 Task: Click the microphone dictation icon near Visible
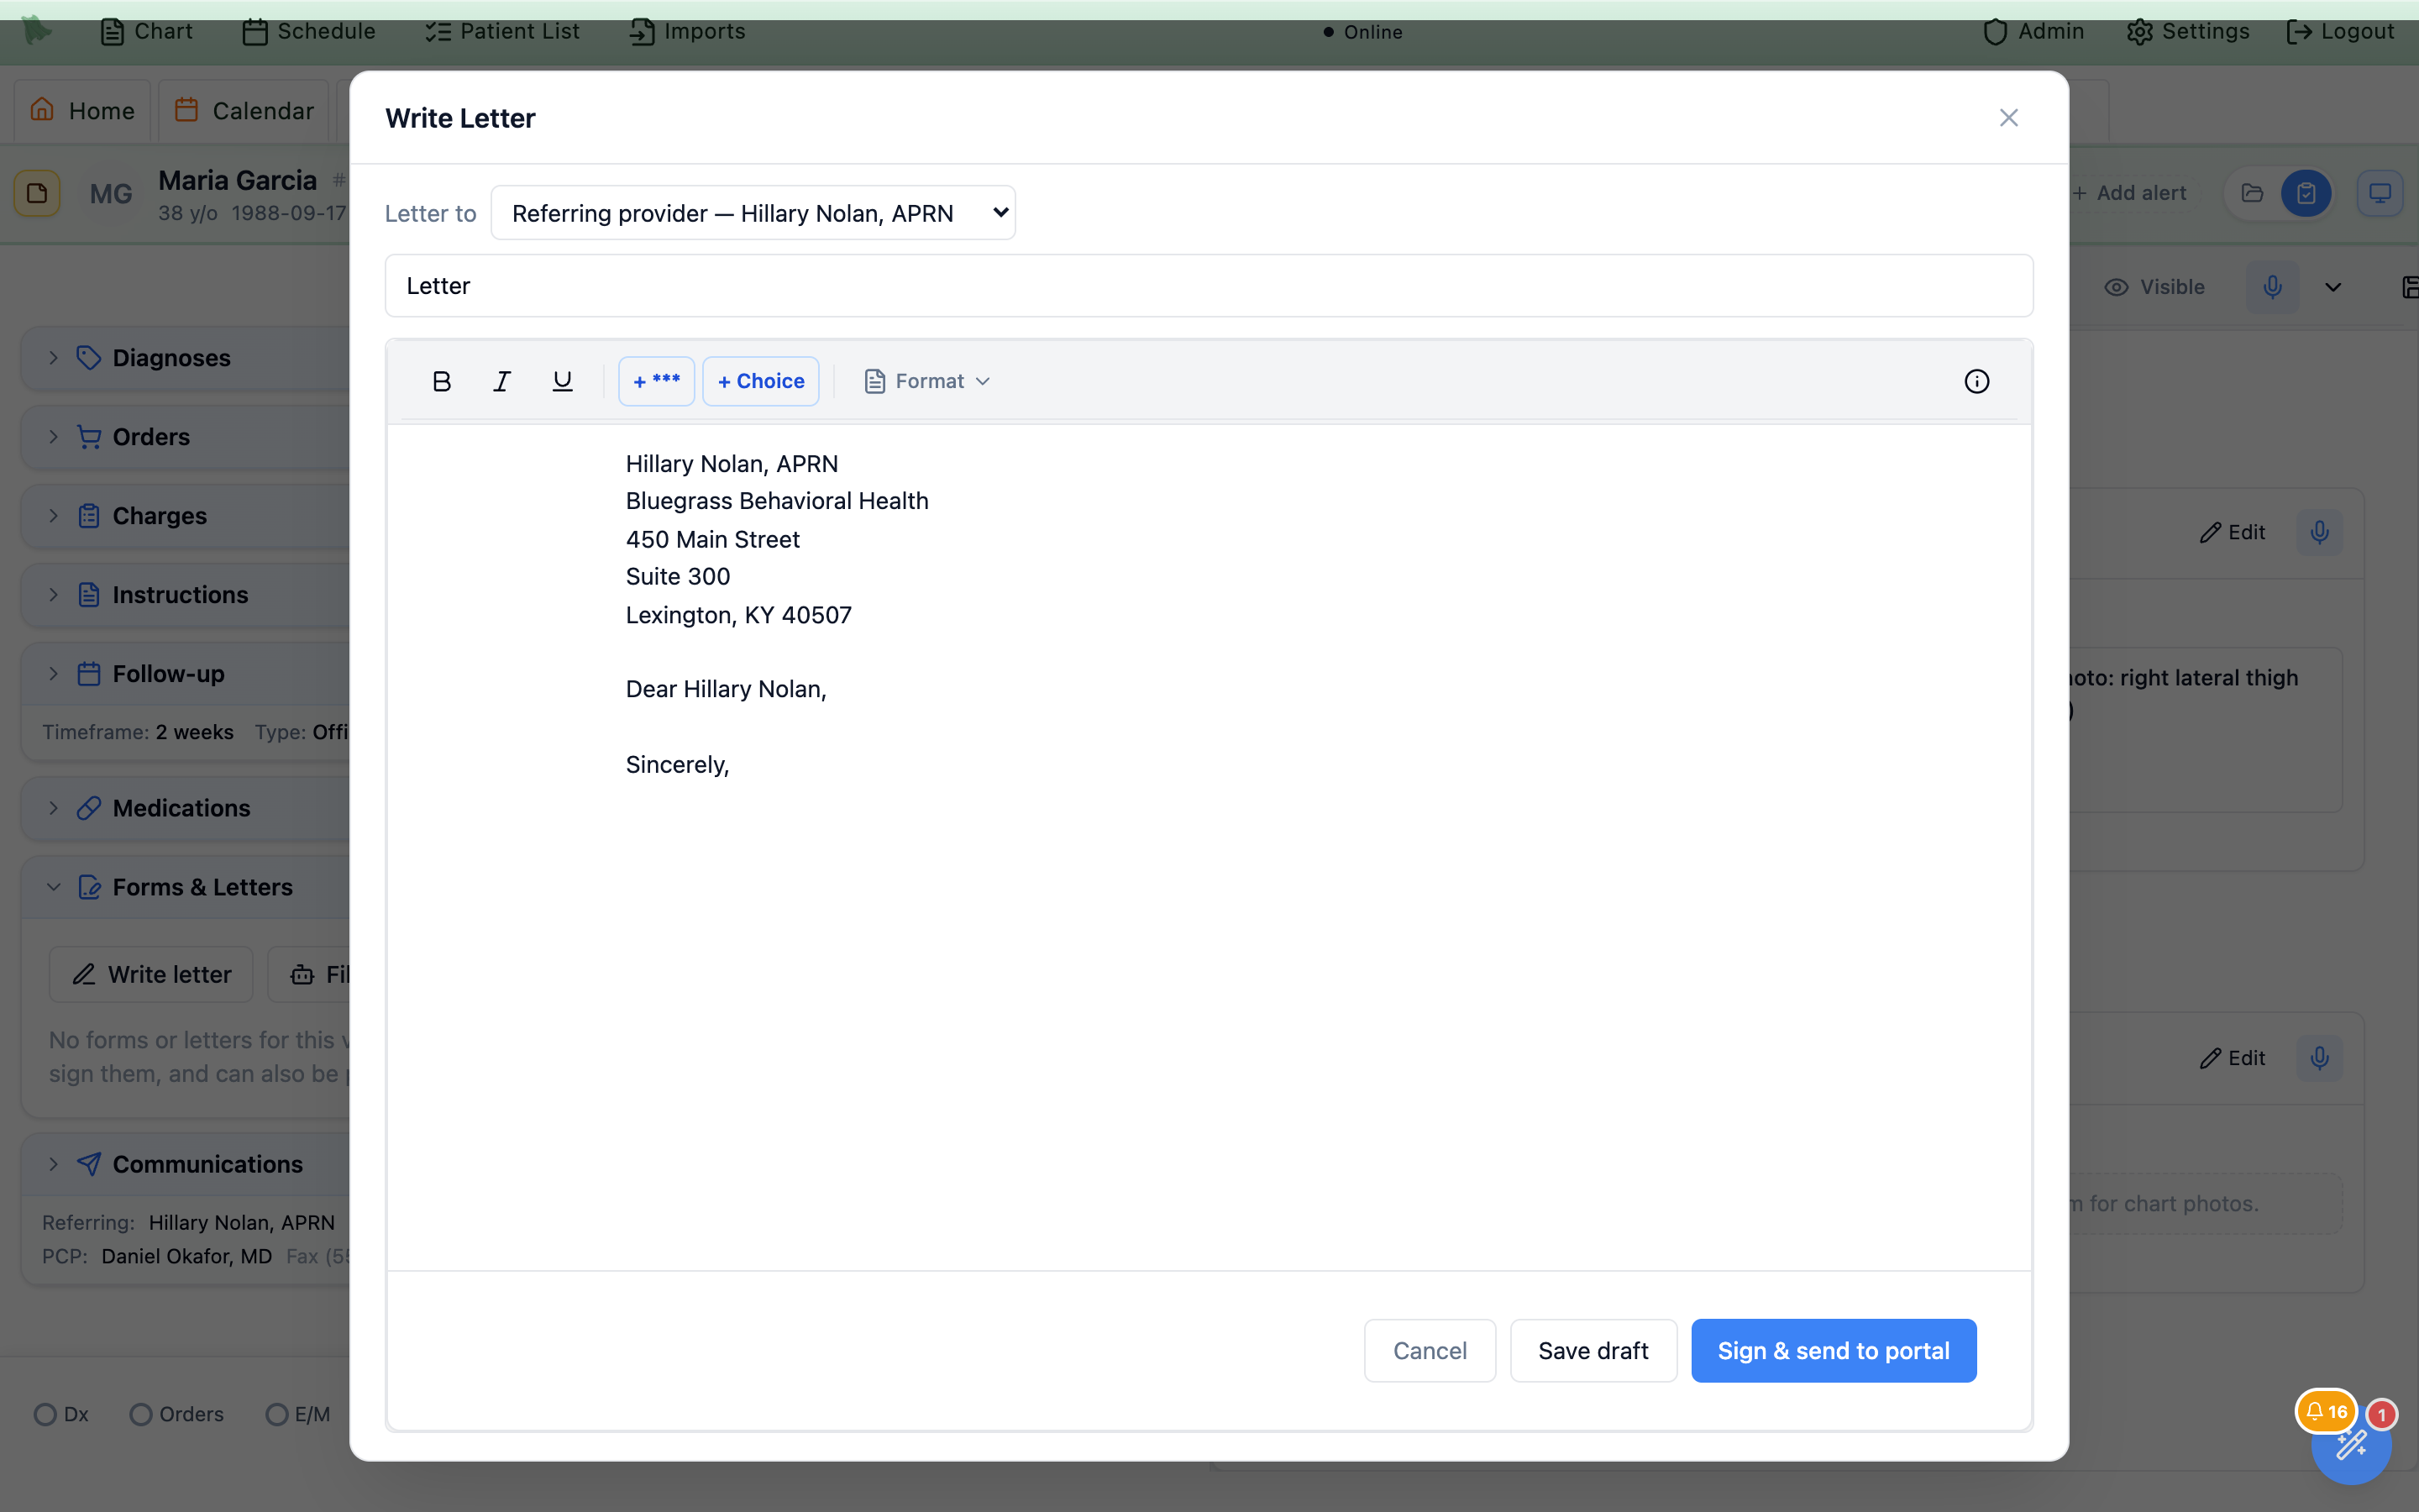click(2272, 287)
